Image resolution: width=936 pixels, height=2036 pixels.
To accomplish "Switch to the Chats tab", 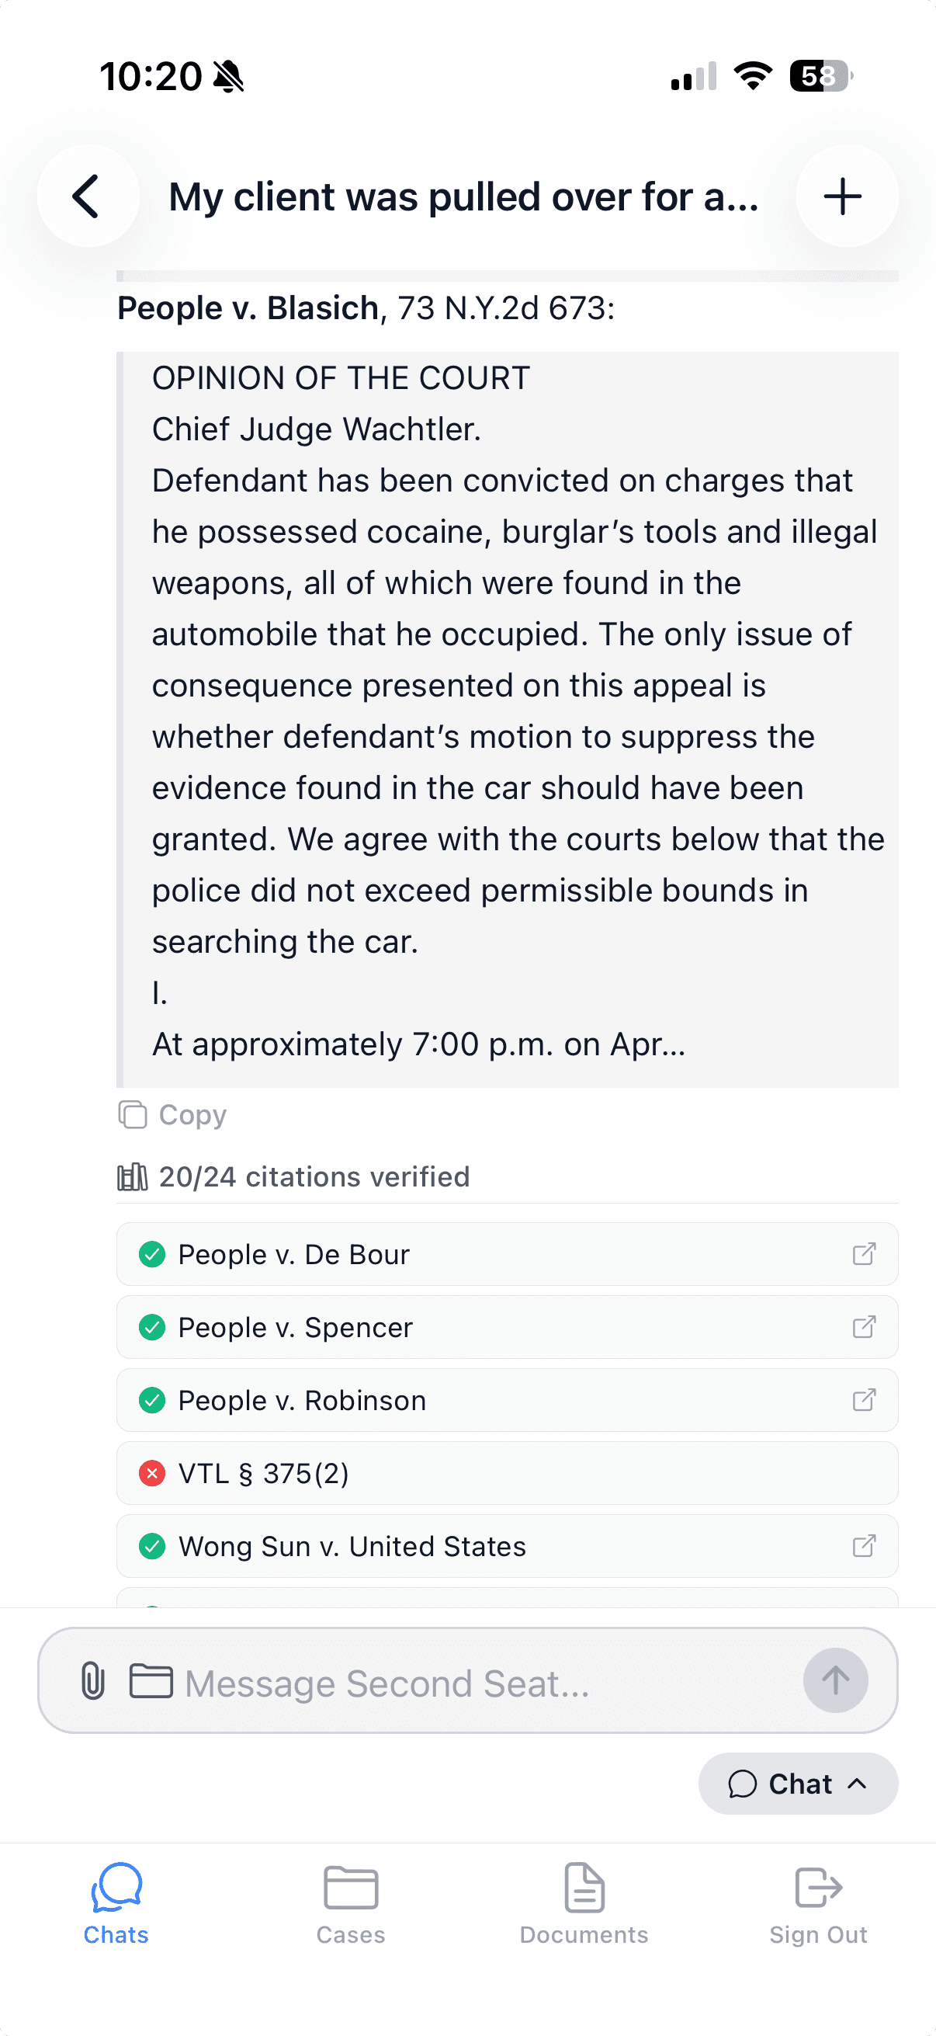I will 116,1906.
